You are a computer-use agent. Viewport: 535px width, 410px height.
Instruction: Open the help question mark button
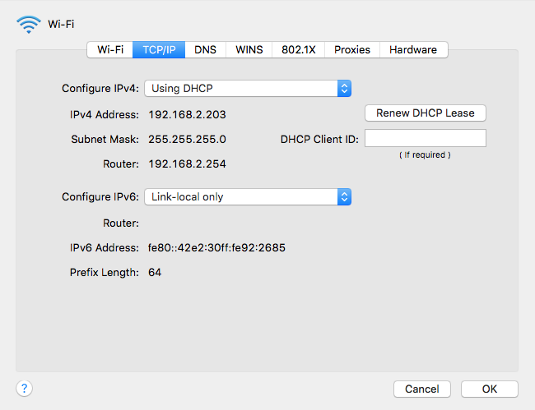pyautogui.click(x=24, y=388)
